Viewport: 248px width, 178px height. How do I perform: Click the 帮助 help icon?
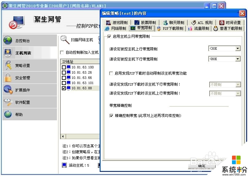(x=8, y=114)
